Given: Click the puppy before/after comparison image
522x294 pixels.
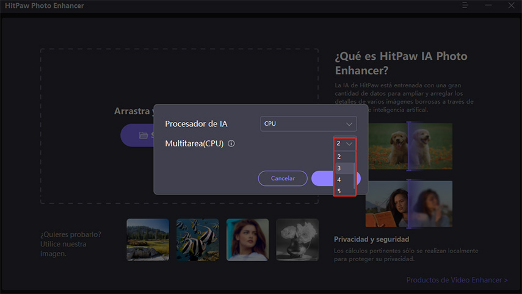Looking at the screenshot, I should click(410, 146).
